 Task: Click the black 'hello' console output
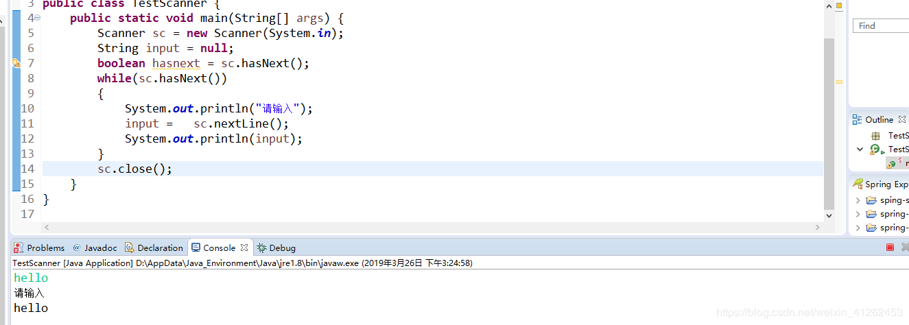pyautogui.click(x=31, y=308)
